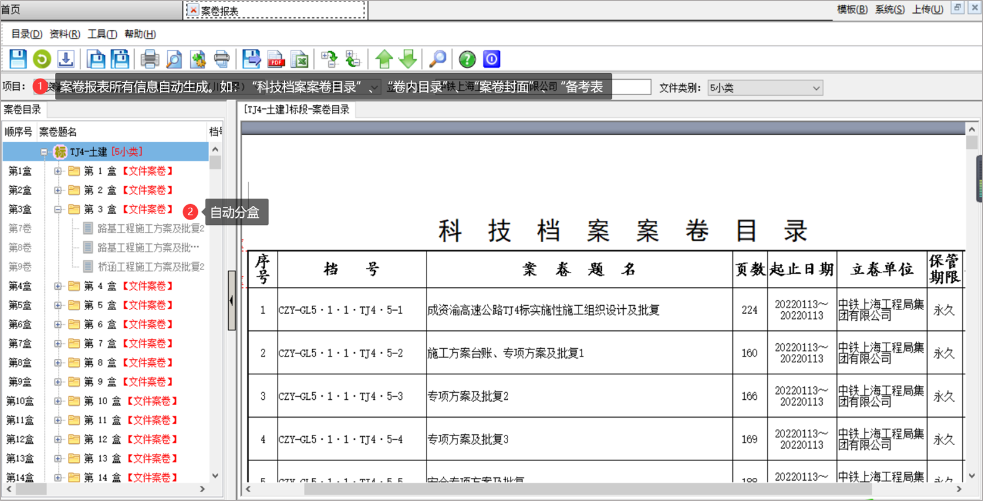Screen dimensions: 983x501
Task: Export the report to PDF
Action: [x=276, y=59]
